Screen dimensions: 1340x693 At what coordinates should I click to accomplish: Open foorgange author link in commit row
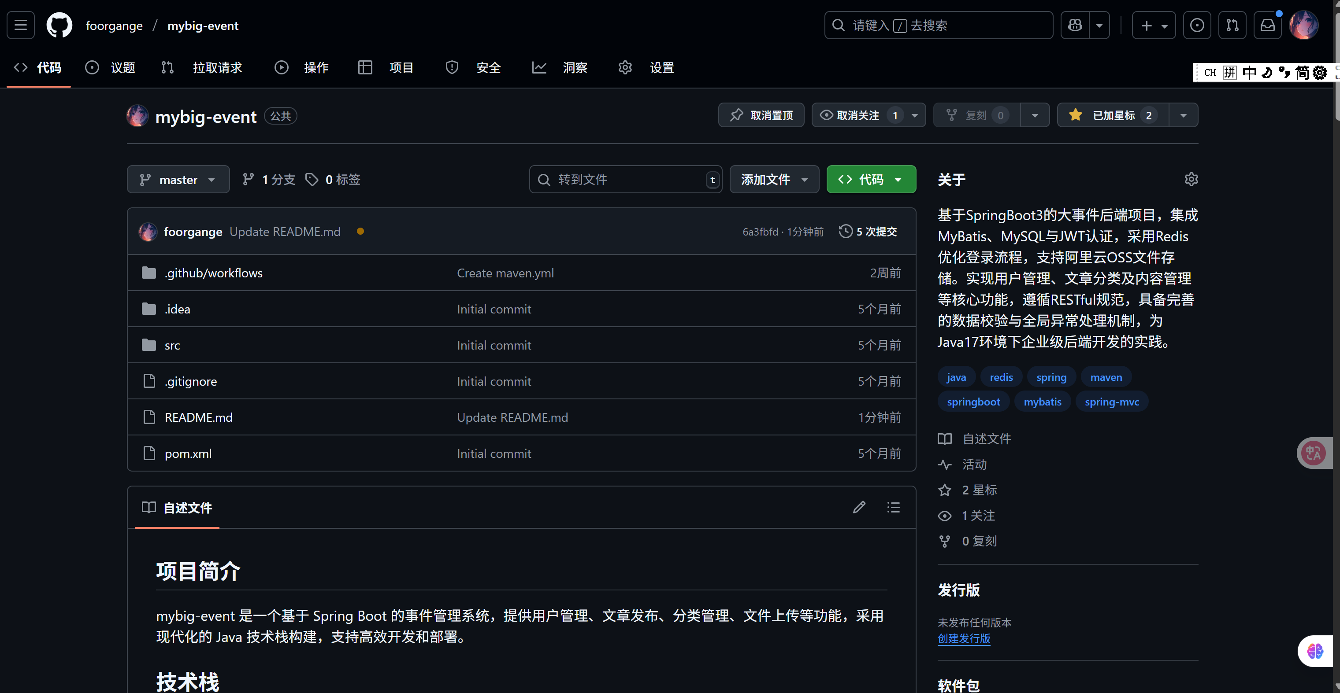(193, 231)
